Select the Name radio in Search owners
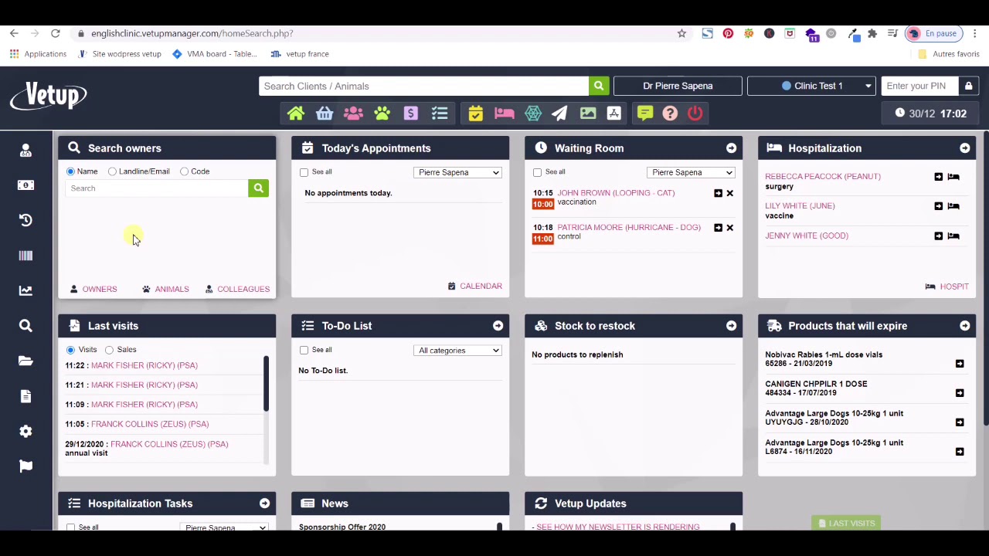The width and height of the screenshot is (989, 556). 70,171
